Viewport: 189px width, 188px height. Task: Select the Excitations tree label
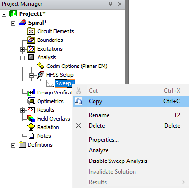coord(50,49)
